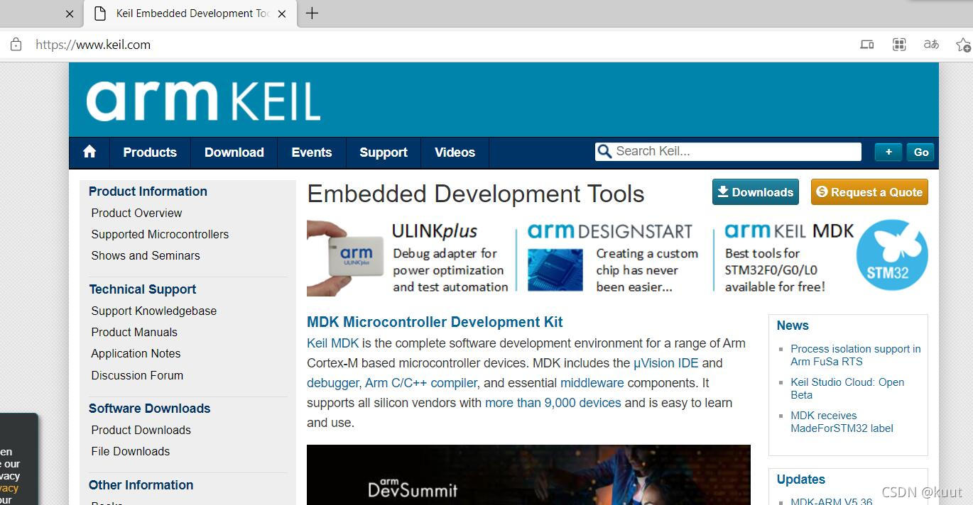Open the Discussion Forum link
973x505 pixels.
tap(137, 375)
